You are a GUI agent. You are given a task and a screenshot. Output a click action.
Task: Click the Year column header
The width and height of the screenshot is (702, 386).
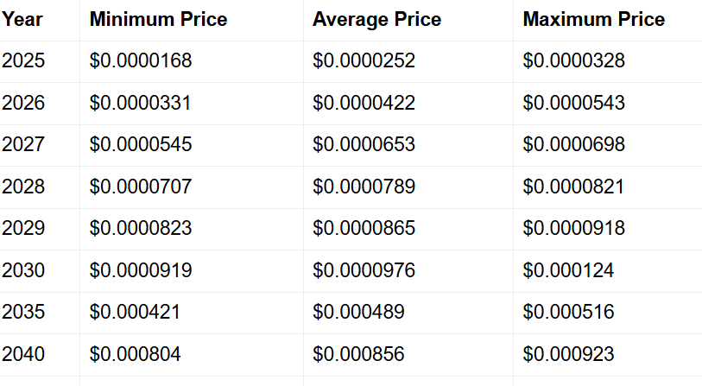(x=22, y=19)
